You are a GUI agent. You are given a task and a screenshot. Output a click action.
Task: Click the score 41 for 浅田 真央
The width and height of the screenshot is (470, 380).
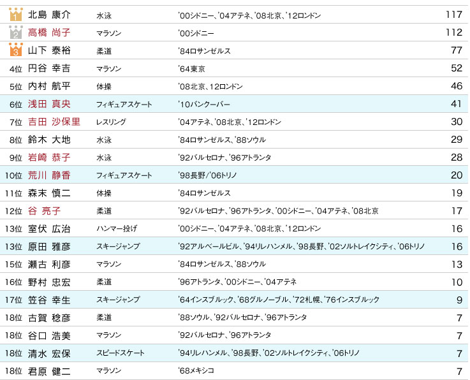(x=457, y=104)
